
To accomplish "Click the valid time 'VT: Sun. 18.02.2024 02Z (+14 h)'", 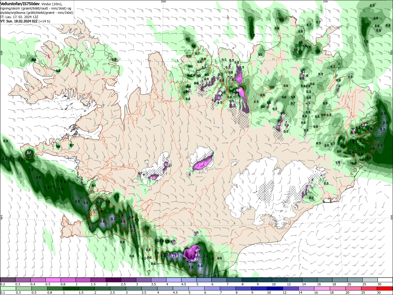I will click(25, 21).
